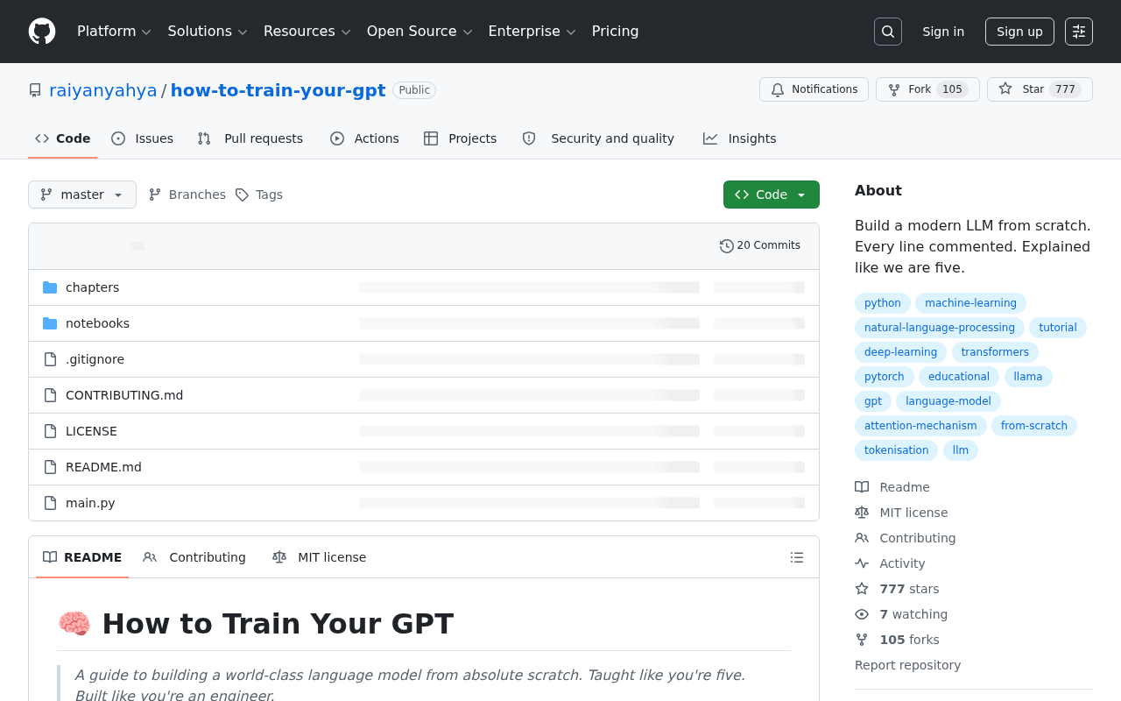Expand the Resources menu
The image size is (1121, 701).
pyautogui.click(x=307, y=32)
